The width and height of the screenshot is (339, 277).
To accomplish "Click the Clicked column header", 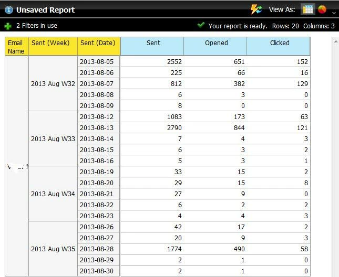I will pyautogui.click(x=279, y=46).
